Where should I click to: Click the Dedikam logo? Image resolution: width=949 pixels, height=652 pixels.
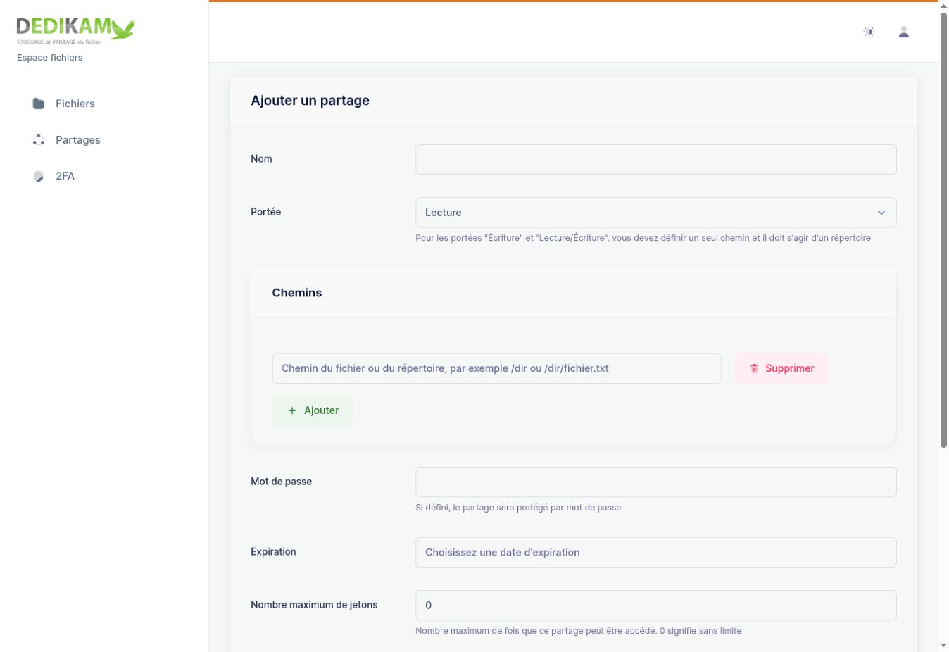pos(75,30)
